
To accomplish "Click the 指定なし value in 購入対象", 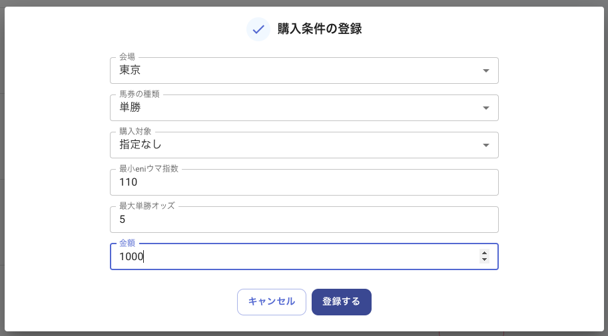I will point(141,145).
